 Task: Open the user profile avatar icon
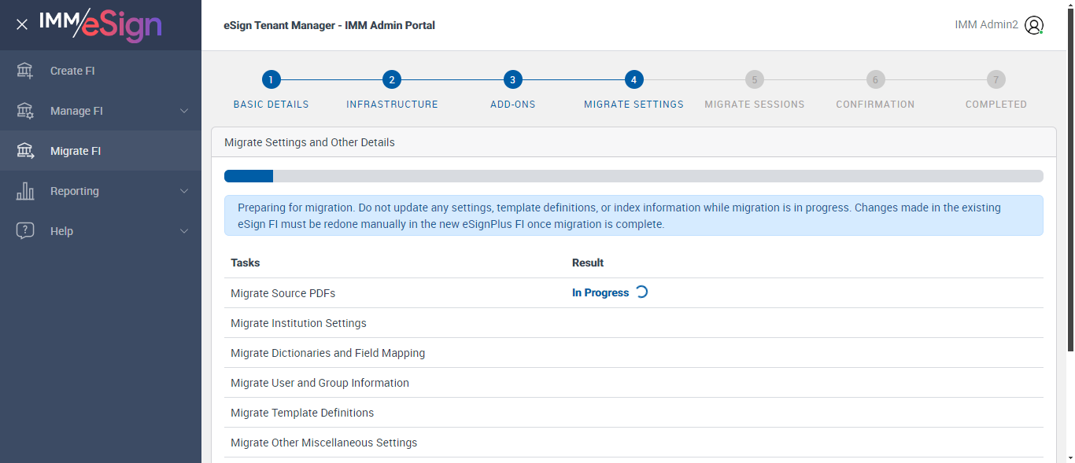1034,25
